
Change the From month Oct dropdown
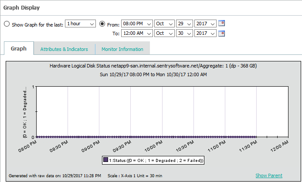[164, 24]
